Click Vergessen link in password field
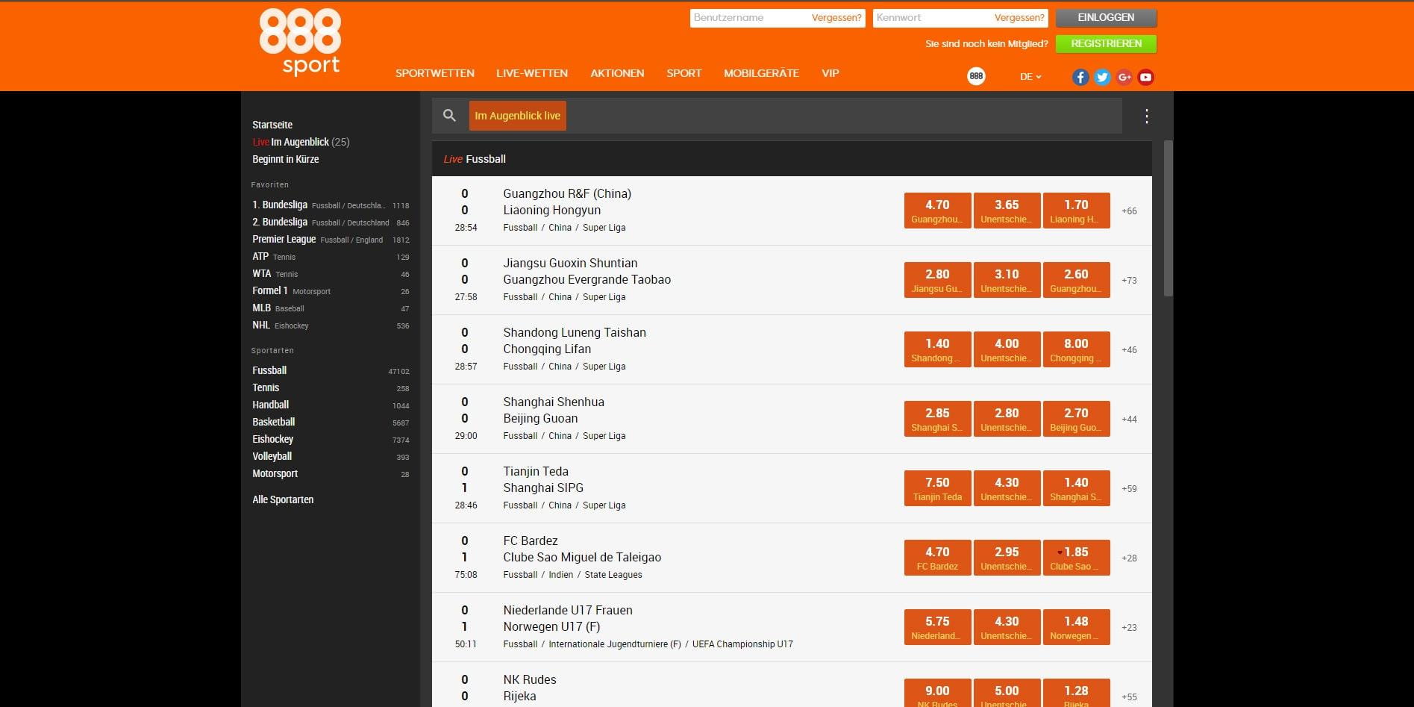Screen dimensions: 1414x707 coord(1019,18)
